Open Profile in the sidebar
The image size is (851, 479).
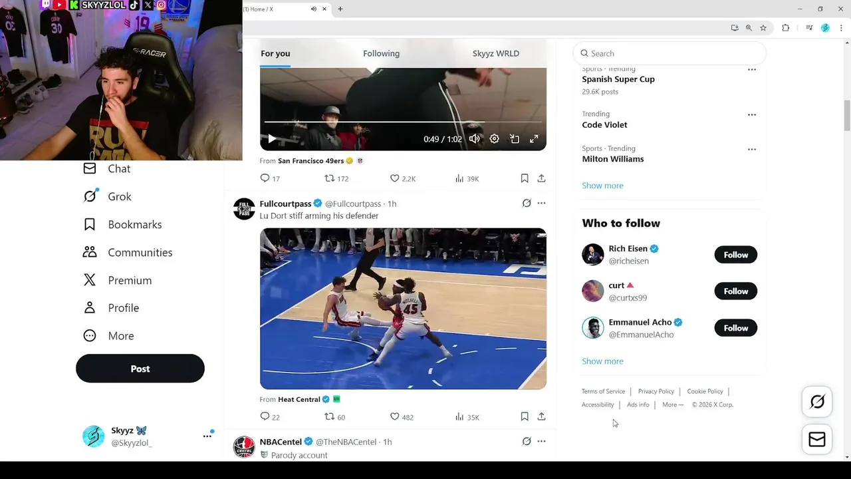[111, 308]
